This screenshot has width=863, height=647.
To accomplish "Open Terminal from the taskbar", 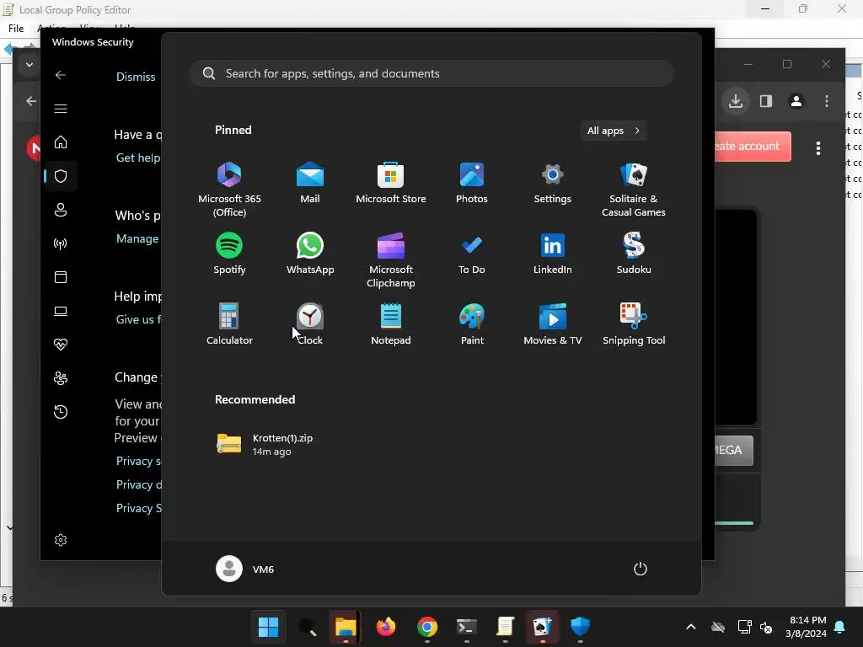I will 466,626.
